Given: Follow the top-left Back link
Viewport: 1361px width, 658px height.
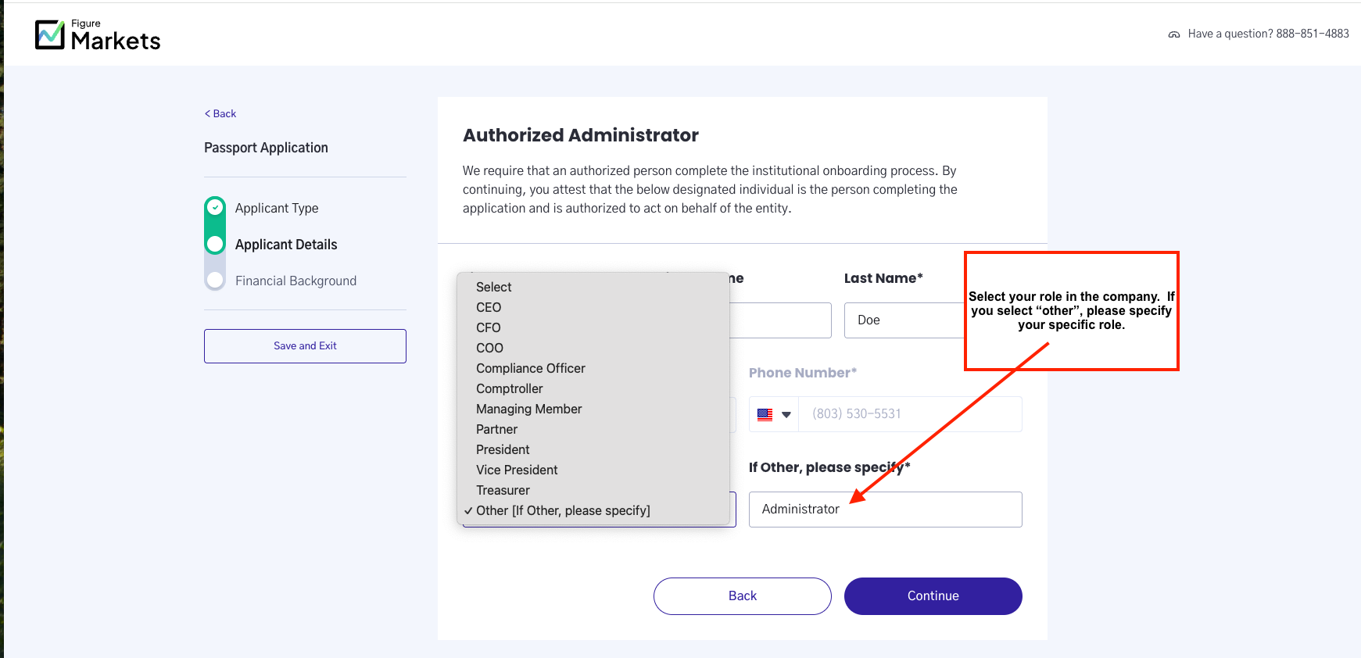Looking at the screenshot, I should pyautogui.click(x=220, y=113).
